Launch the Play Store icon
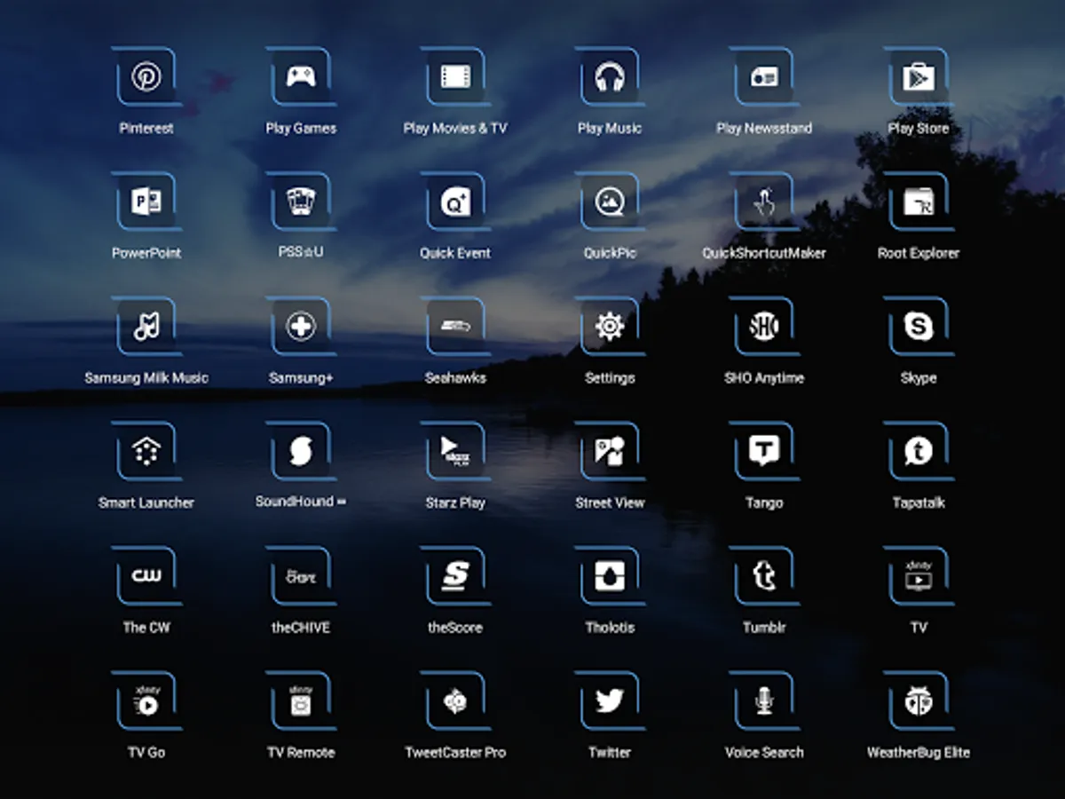This screenshot has height=799, width=1065. point(919,77)
